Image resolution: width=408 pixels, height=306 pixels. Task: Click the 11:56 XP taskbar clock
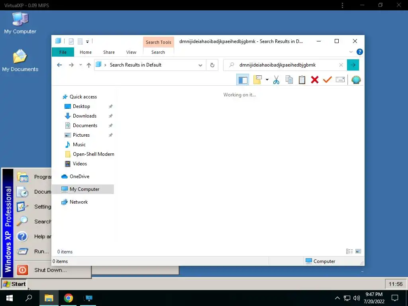pos(396,284)
